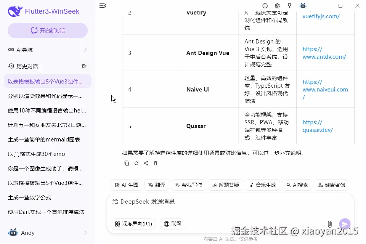Toggle 深度思考(R1) mode
This screenshot has height=244, width=366.
(133, 224)
